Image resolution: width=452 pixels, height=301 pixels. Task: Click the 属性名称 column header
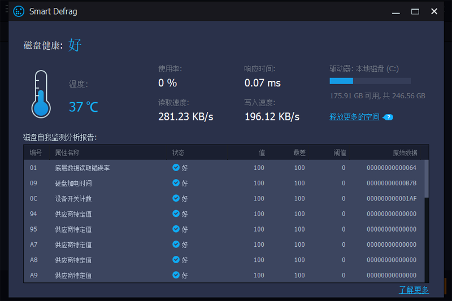[x=67, y=152]
